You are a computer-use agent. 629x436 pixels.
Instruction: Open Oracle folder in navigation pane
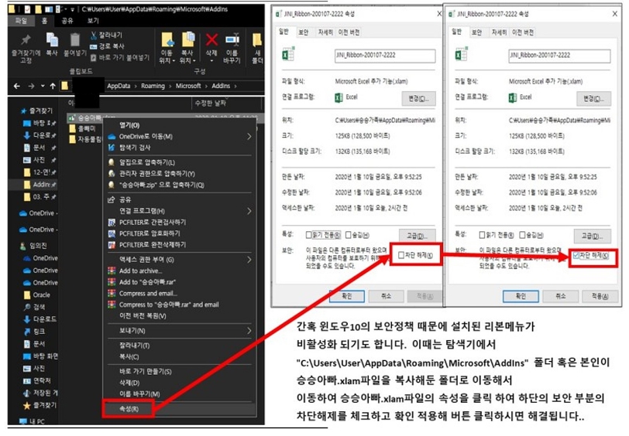point(37,295)
